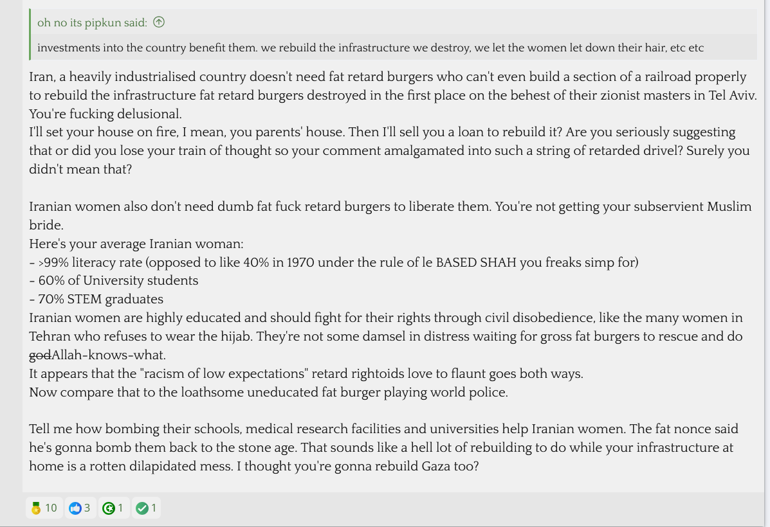Click the ">99% literacy rate" bullet line
The width and height of the screenshot is (770, 527).
(335, 262)
